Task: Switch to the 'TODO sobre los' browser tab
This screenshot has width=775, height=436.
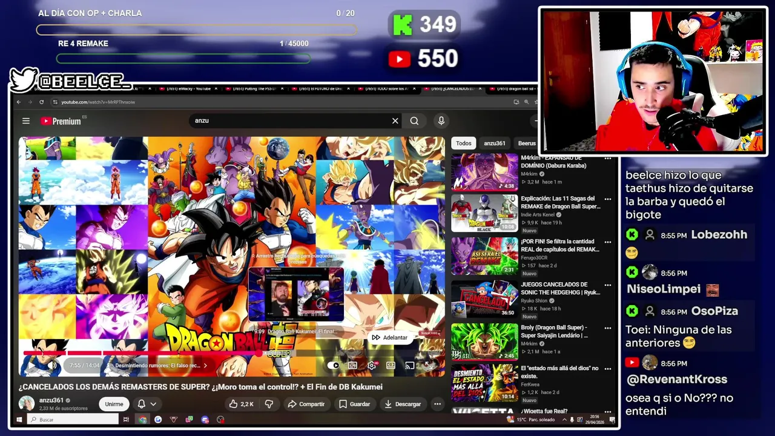Action: (387, 89)
